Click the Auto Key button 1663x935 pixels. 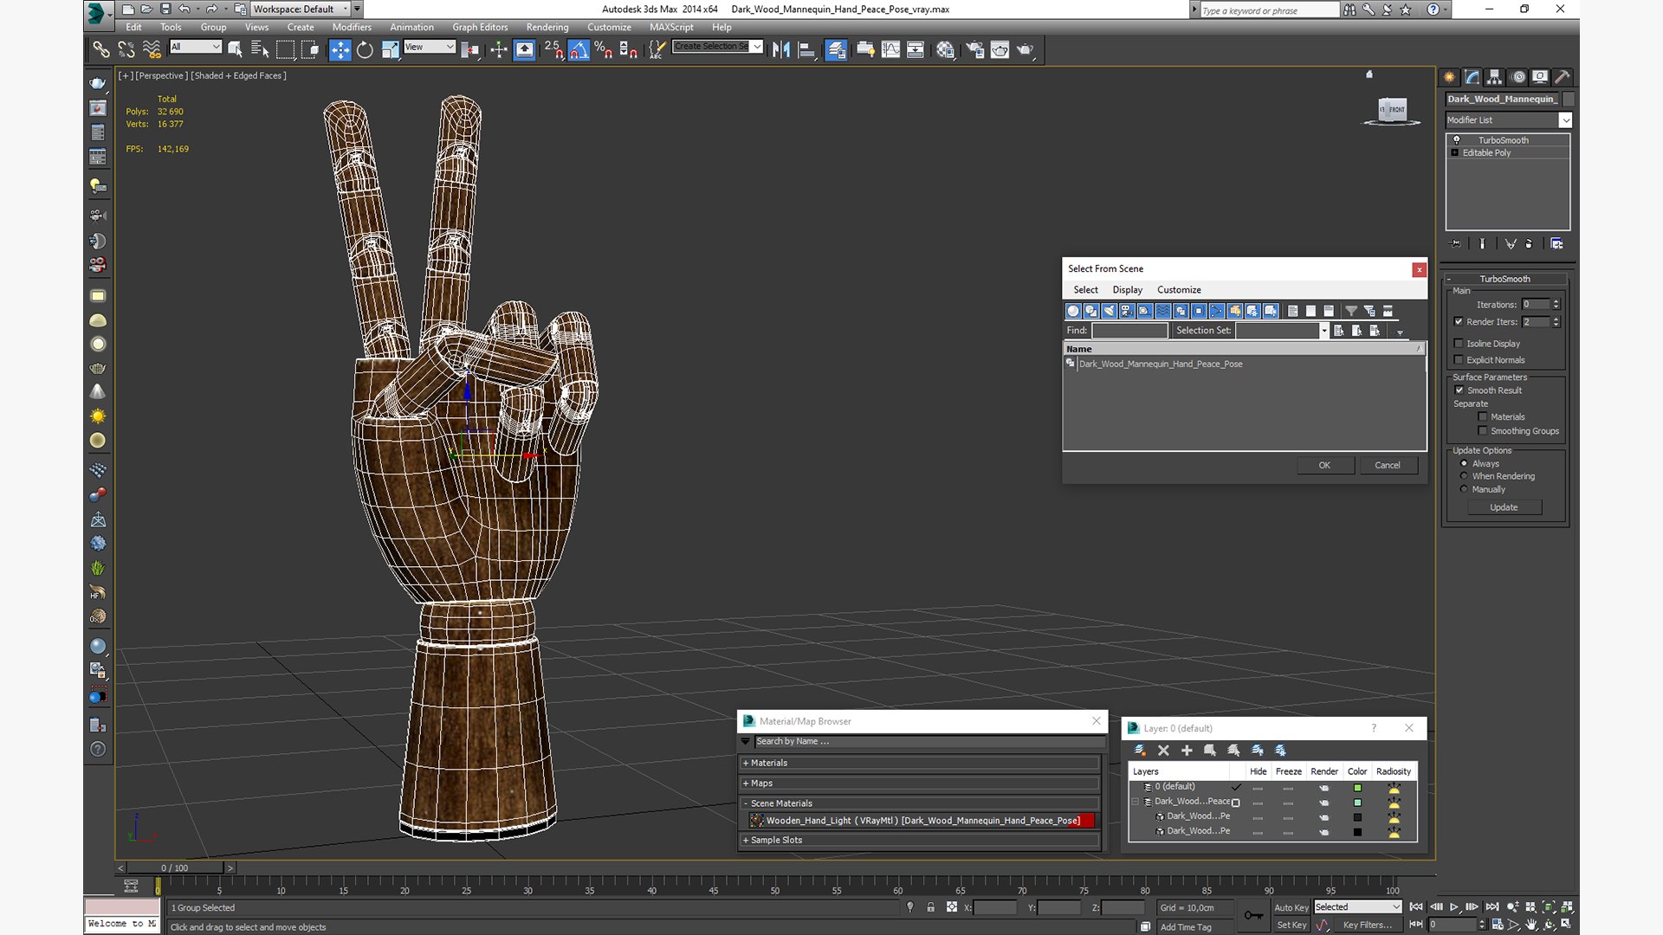tap(1291, 907)
